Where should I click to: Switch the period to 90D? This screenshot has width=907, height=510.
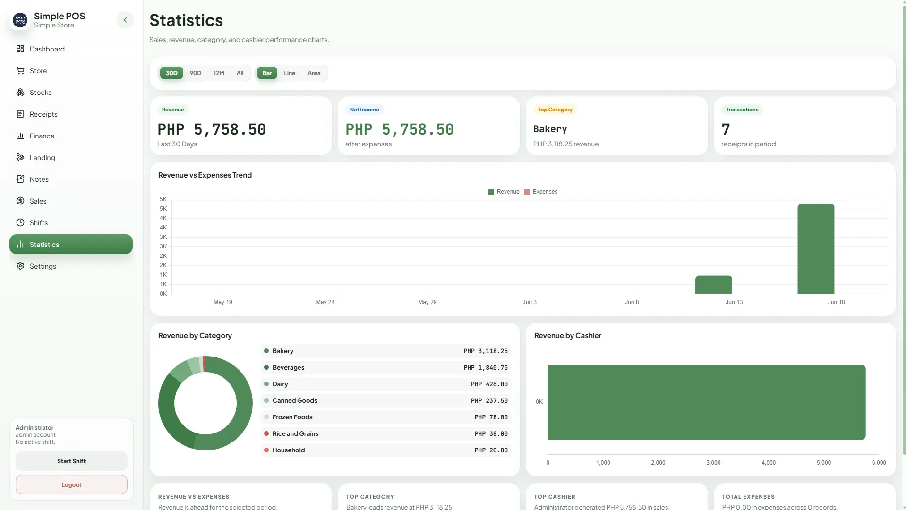tap(196, 73)
